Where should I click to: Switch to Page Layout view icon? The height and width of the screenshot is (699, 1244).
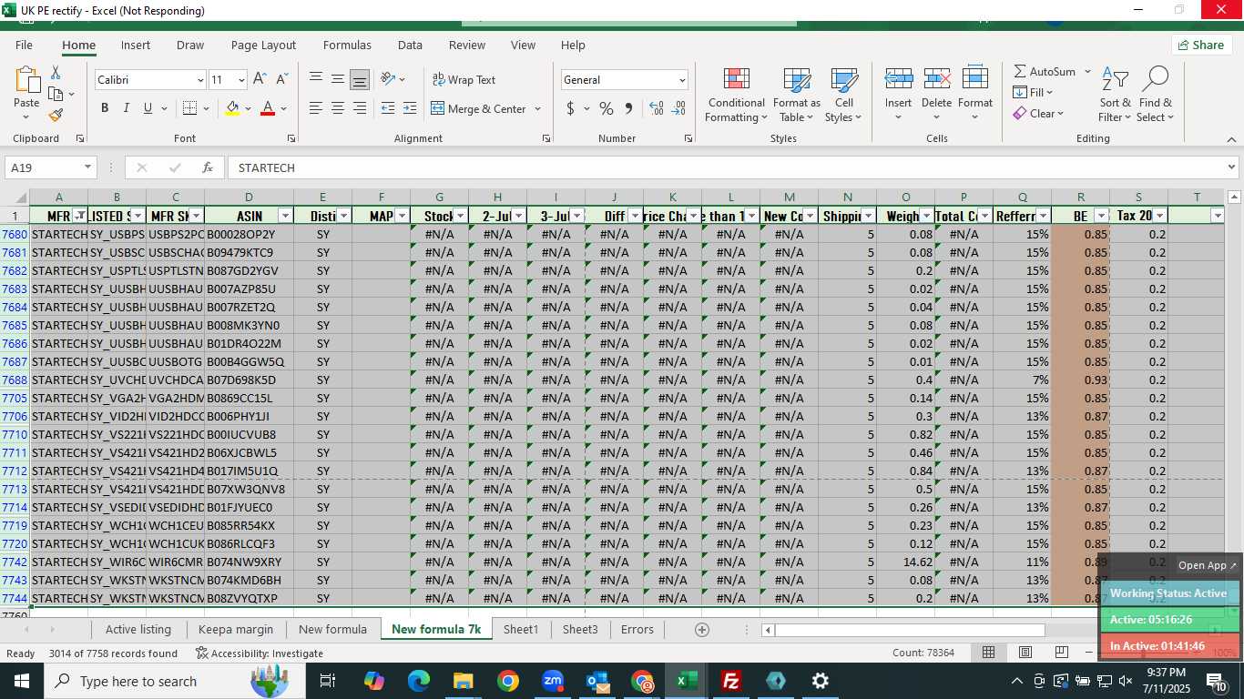click(x=1025, y=653)
